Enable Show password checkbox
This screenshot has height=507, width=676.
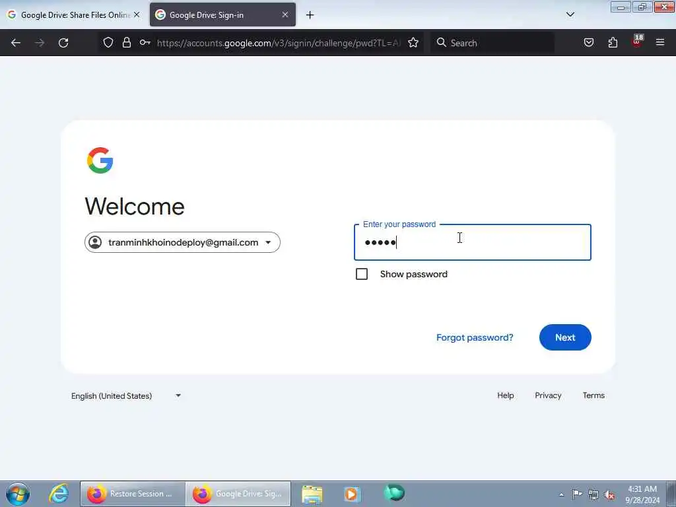point(362,274)
